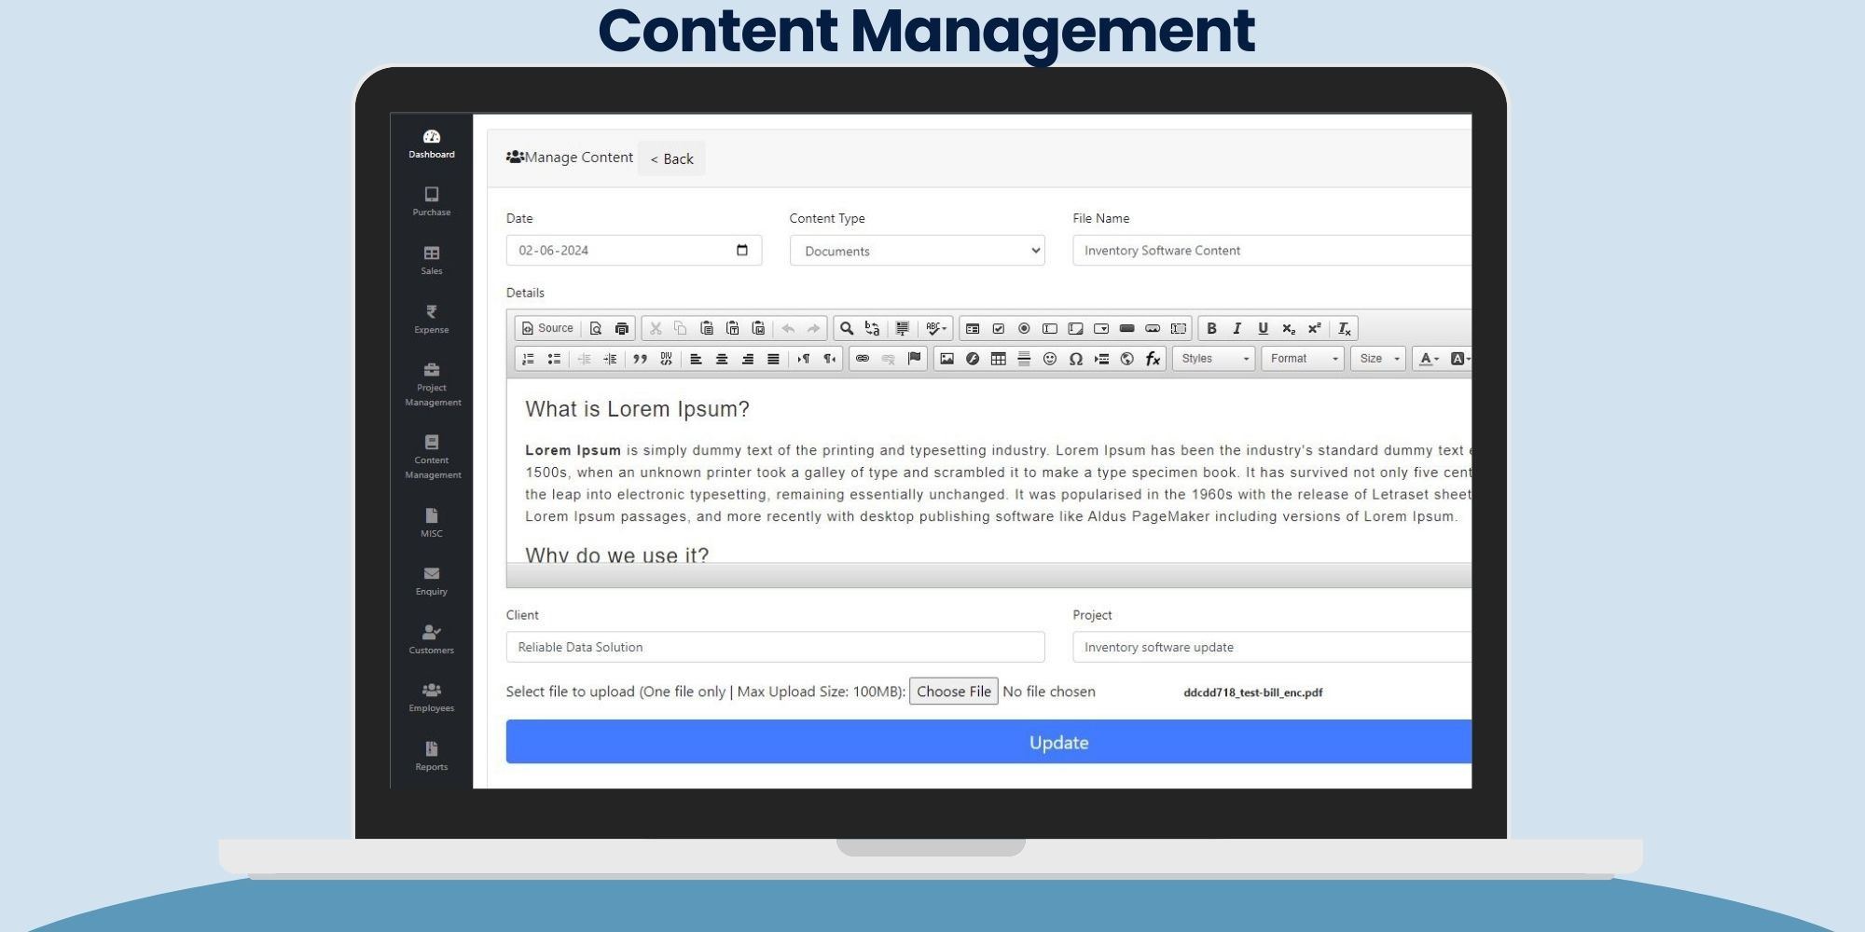1865x932 pixels.
Task: Insert a special character with the Omega icon
Action: click(x=1075, y=359)
